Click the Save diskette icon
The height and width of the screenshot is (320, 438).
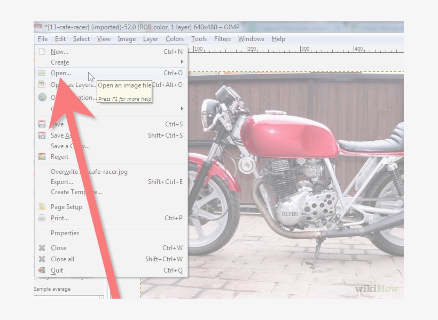click(x=42, y=124)
